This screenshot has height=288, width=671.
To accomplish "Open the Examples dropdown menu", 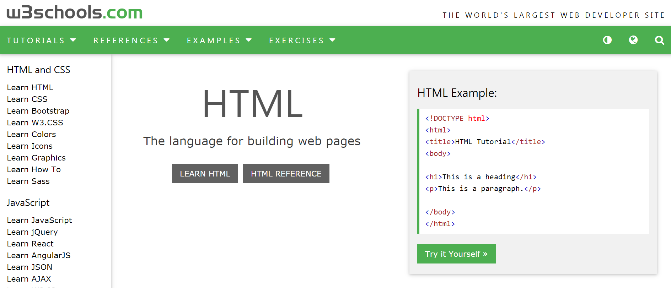I will point(219,40).
